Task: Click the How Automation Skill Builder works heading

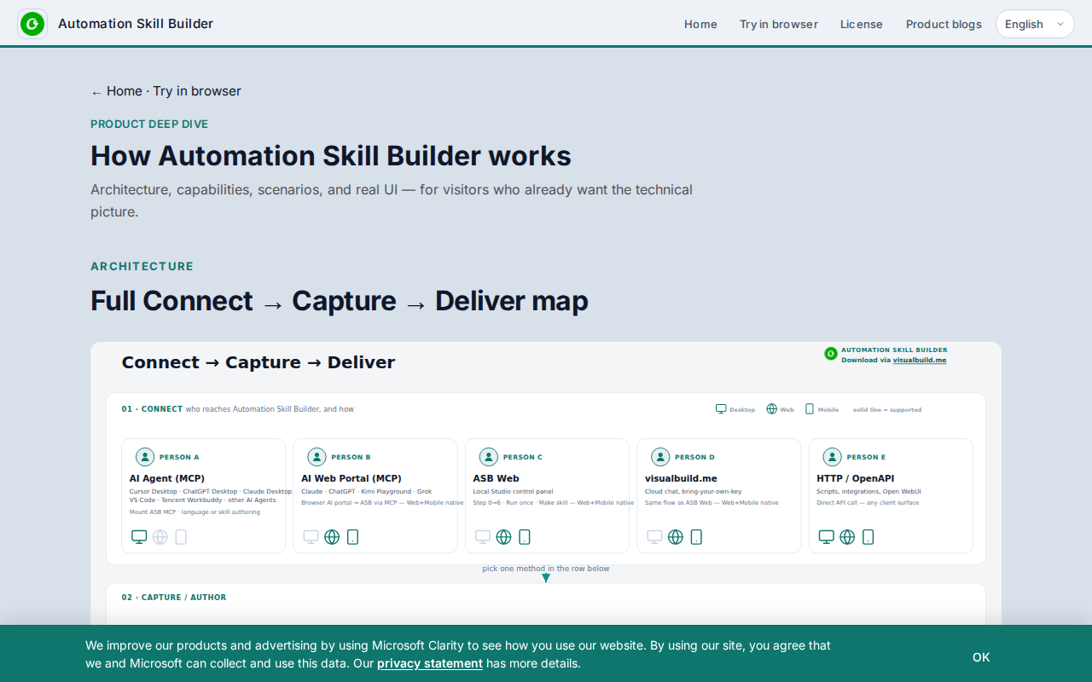Action: 331,156
